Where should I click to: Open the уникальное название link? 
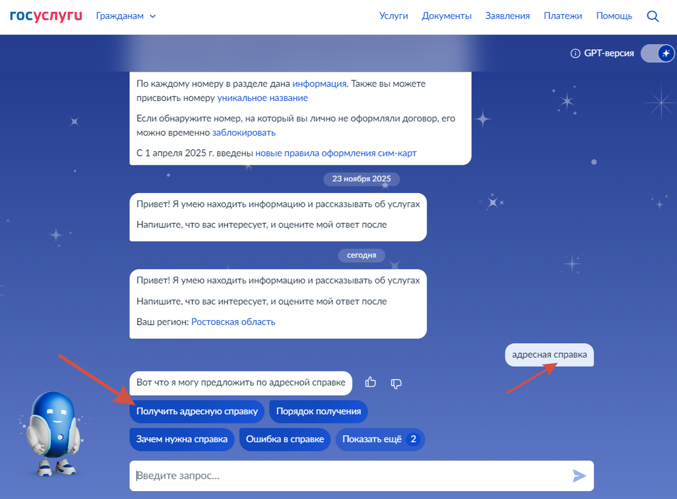coord(262,98)
